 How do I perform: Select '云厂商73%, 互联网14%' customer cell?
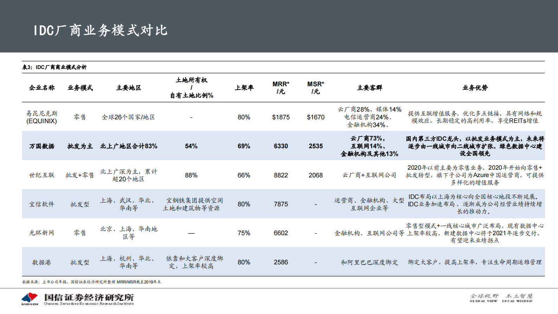(370, 146)
